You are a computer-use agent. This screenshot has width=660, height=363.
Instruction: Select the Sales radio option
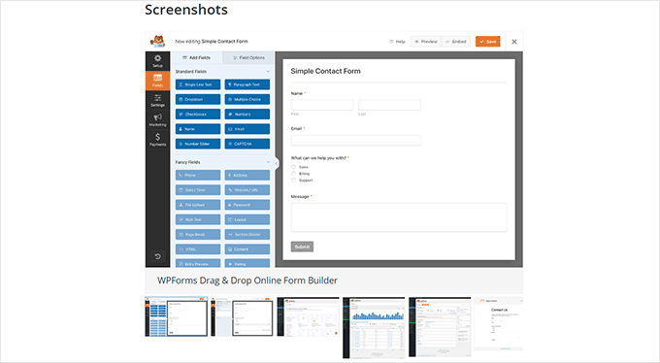293,167
